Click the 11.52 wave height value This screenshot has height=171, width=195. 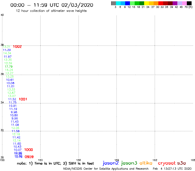(12, 99)
